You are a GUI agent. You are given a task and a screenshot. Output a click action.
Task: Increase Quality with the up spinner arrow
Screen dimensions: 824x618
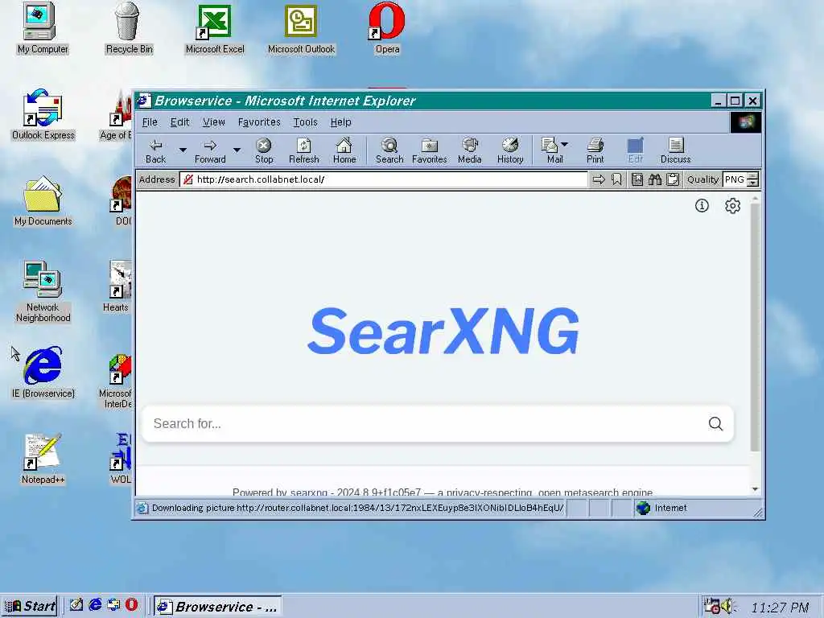(x=752, y=175)
